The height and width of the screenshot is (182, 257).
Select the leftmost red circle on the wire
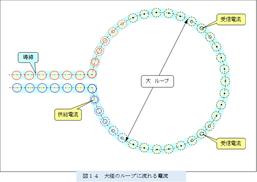[x=17, y=75]
